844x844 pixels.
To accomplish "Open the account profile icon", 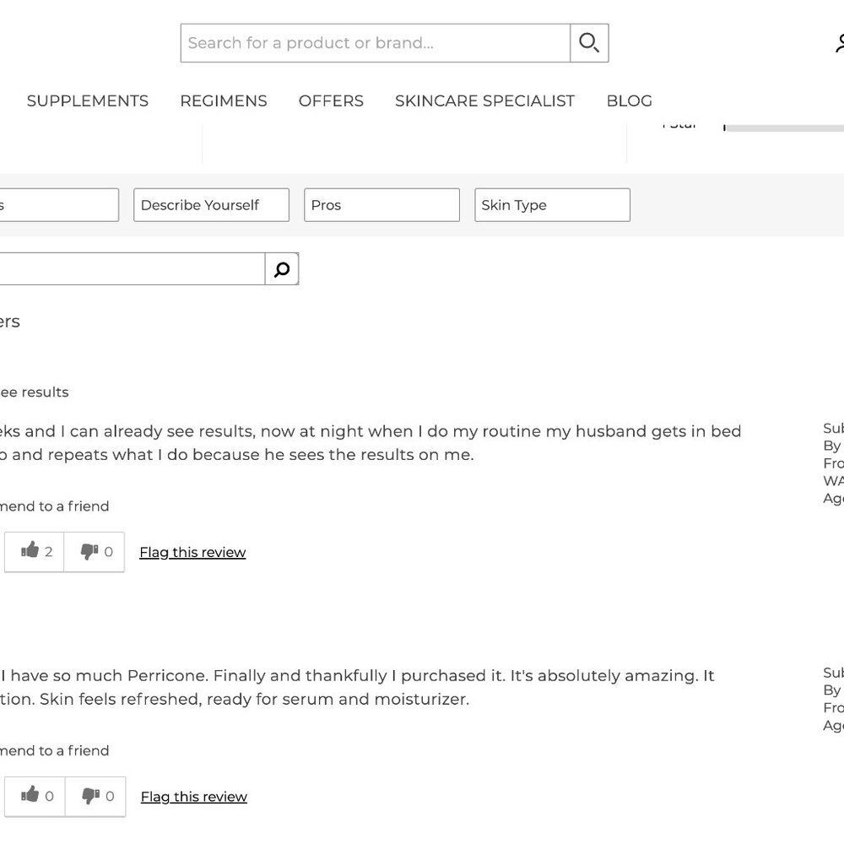I will point(839,43).
